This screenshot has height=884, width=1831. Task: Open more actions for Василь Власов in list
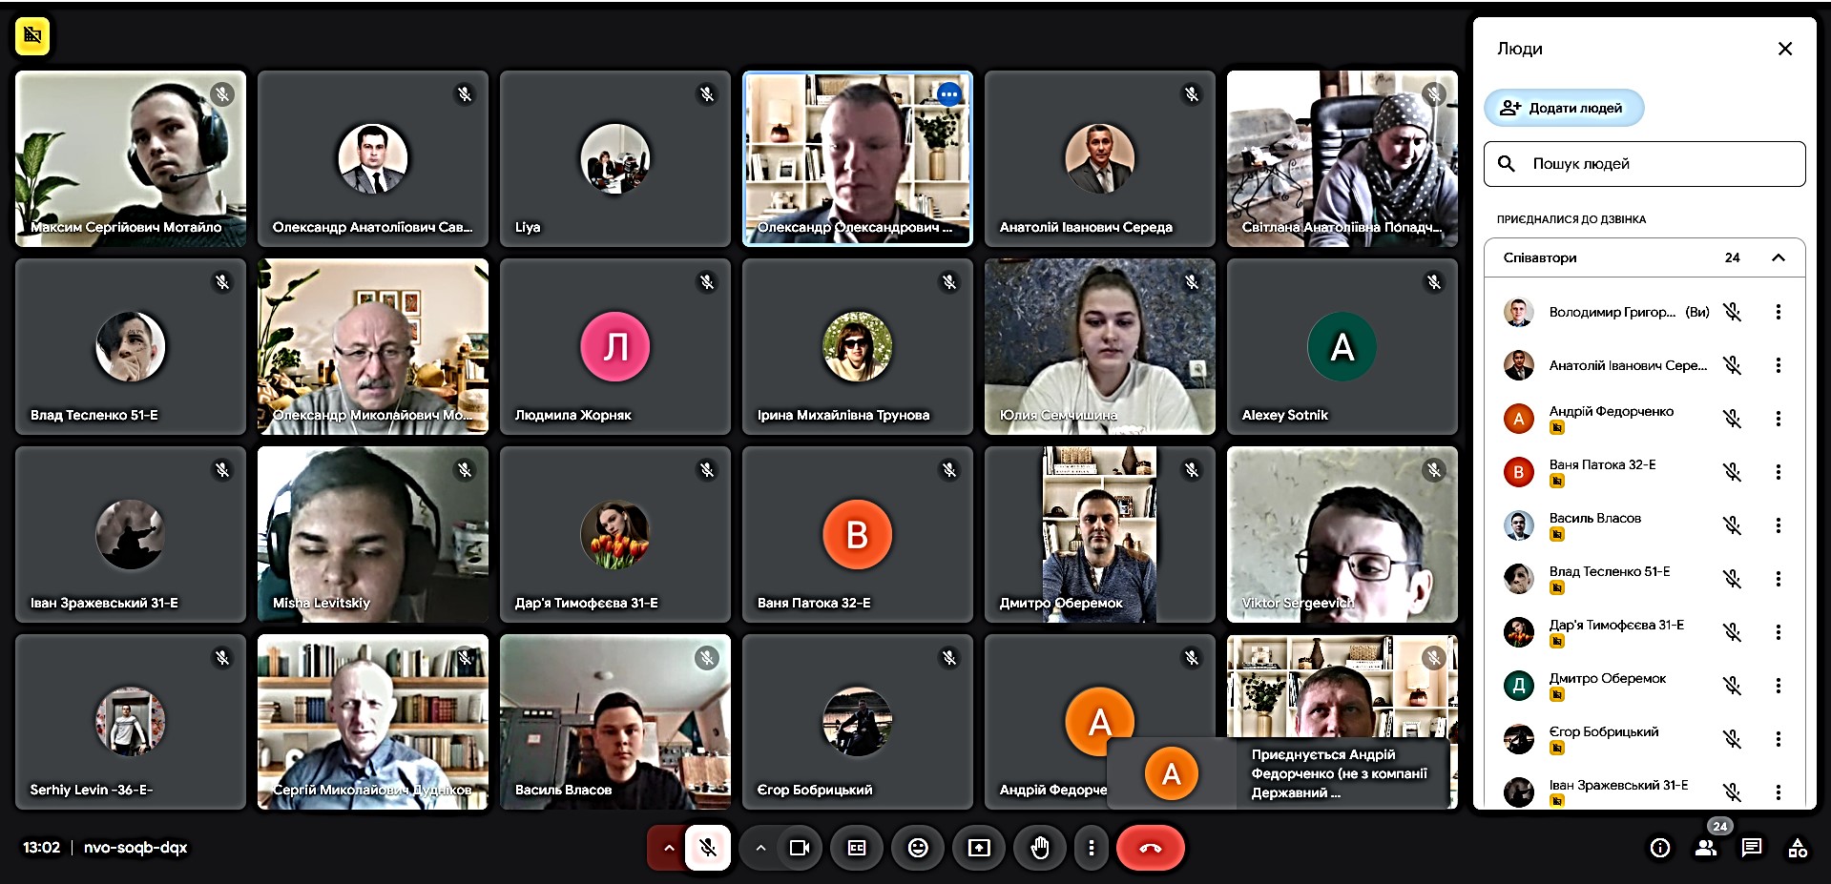point(1779,525)
